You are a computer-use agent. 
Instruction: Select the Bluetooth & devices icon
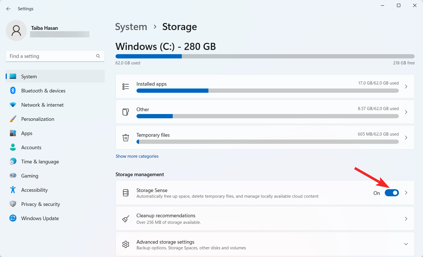13,90
